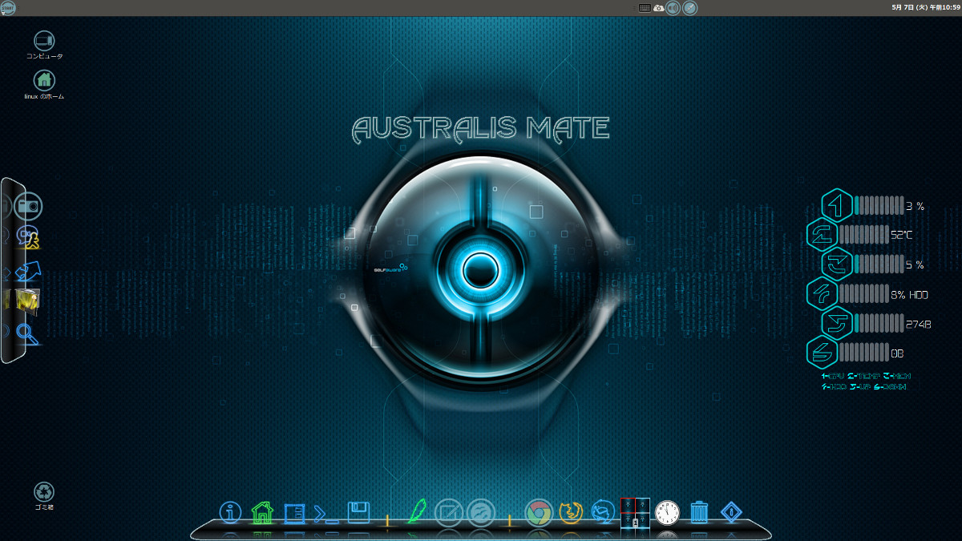This screenshot has height=541, width=962.
Task: Click the UP hexagon numbered 5
Action: 838,322
